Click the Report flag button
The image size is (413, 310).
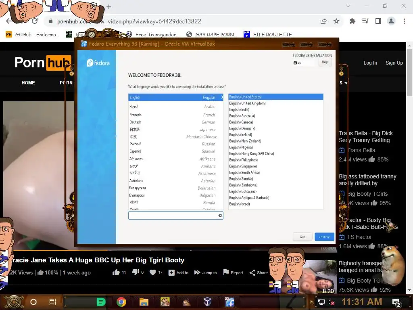tap(233, 272)
